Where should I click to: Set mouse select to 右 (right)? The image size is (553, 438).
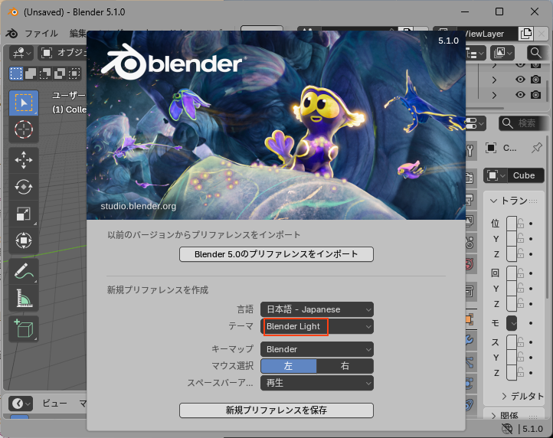tap(345, 366)
